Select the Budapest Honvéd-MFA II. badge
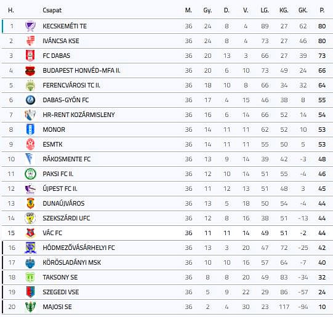The image size is (333, 317). [30, 71]
